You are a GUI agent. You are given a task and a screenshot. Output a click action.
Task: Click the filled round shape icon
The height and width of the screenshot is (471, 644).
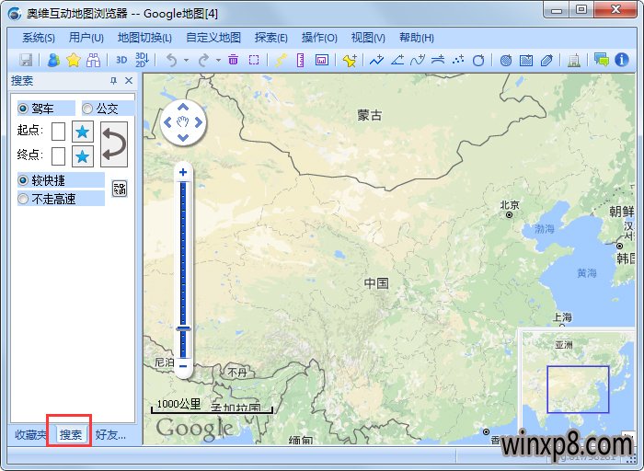pyautogui.click(x=506, y=61)
